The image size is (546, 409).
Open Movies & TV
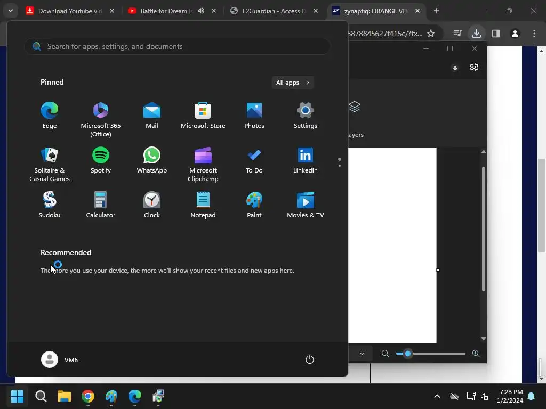[306, 205]
